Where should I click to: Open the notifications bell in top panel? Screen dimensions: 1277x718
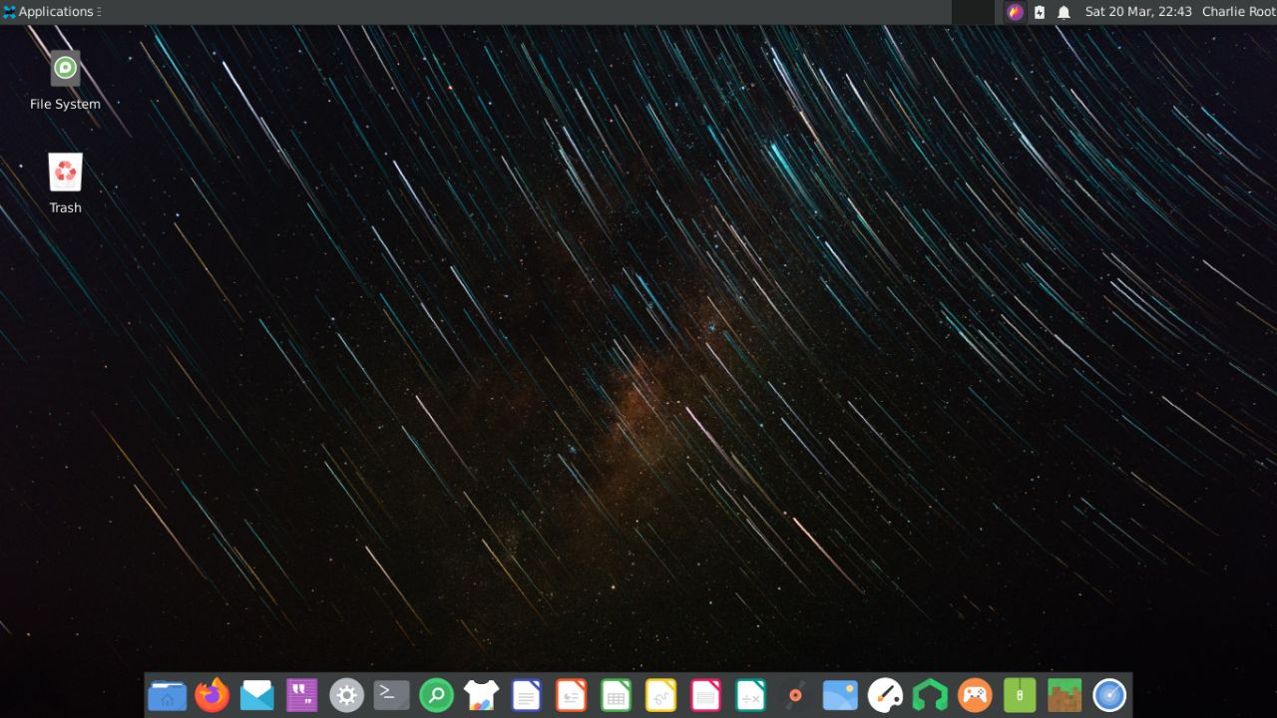tap(1064, 12)
